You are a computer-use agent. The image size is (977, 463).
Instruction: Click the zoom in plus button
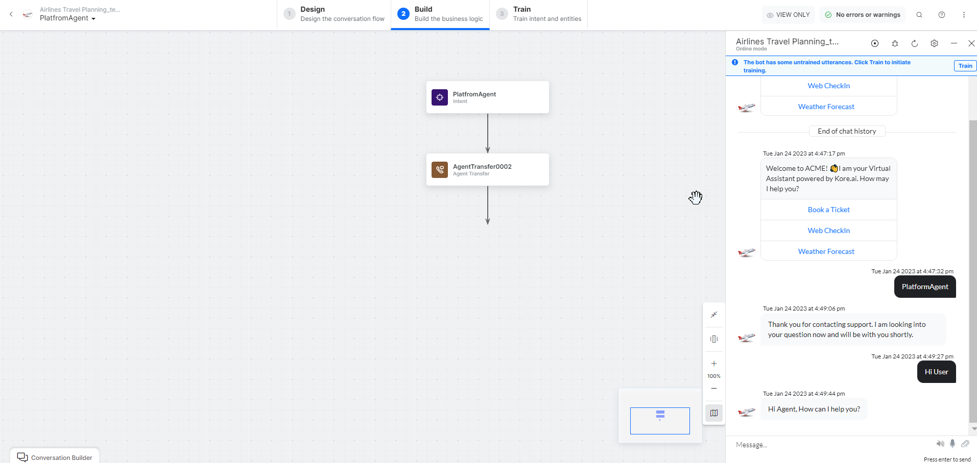[714, 364]
